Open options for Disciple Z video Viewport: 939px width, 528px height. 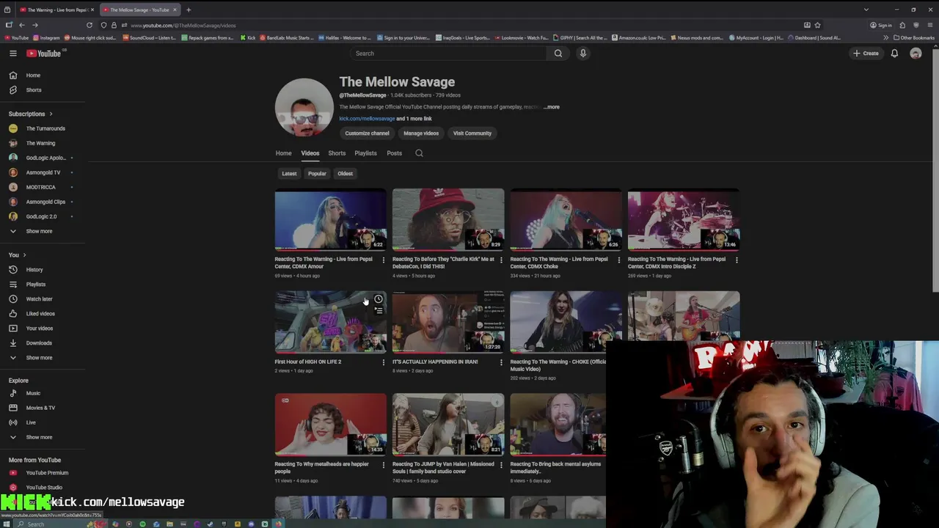(x=737, y=260)
